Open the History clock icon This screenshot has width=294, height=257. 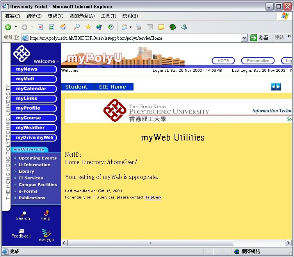coord(111,27)
